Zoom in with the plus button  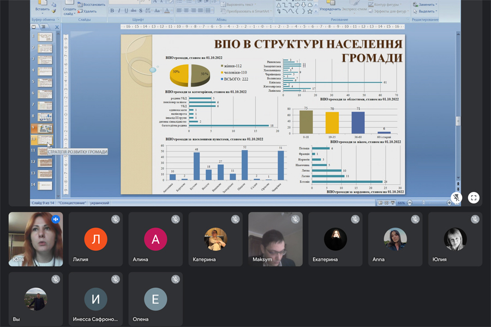[x=449, y=203]
